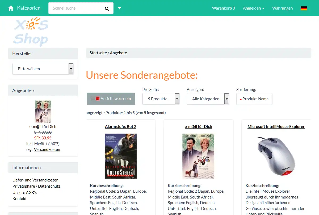Click the IntelliMouse Explorer product image
Viewport: 319px width, 215px height.
coord(276,156)
